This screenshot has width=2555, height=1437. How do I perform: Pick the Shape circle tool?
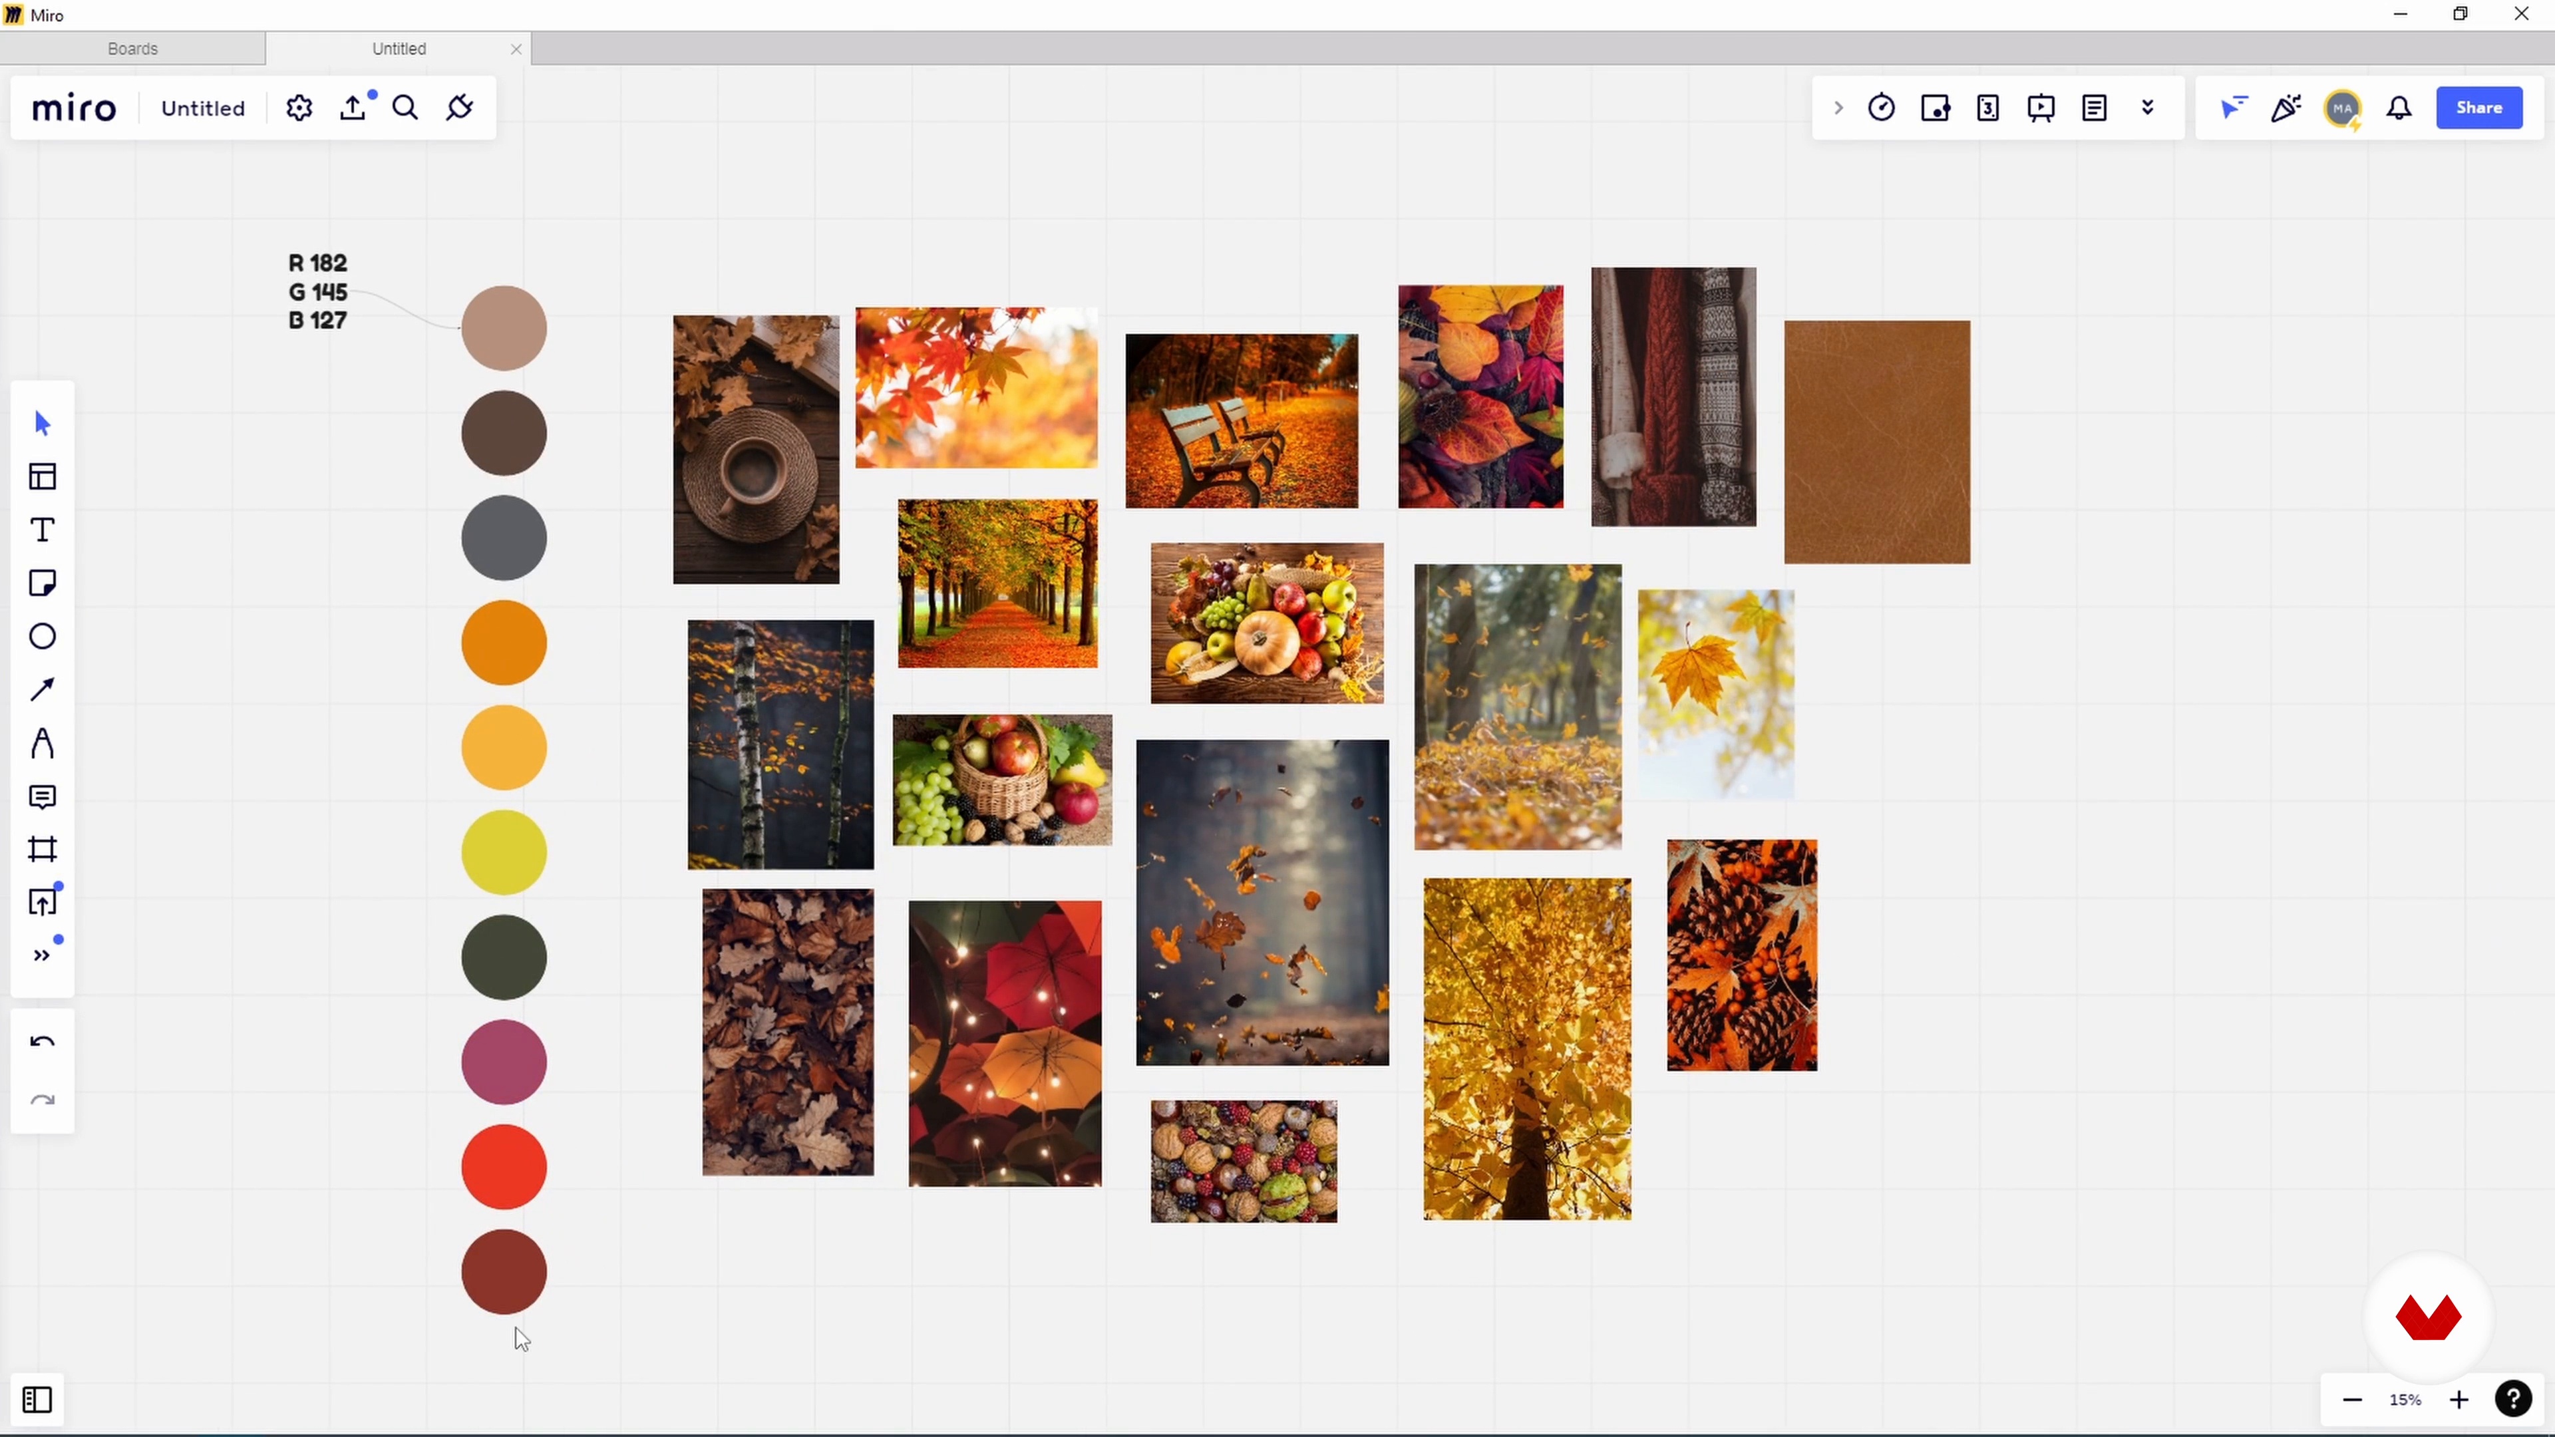pyautogui.click(x=42, y=636)
